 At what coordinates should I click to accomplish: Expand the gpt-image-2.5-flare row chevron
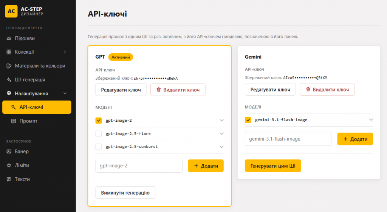pos(221,133)
